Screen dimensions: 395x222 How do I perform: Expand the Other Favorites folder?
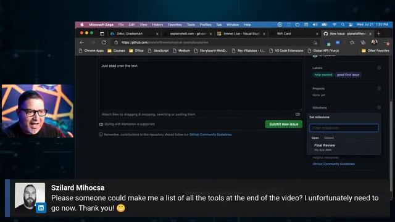click(375, 51)
